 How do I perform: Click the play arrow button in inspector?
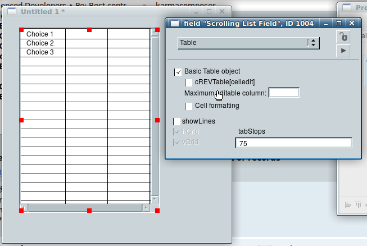[343, 51]
